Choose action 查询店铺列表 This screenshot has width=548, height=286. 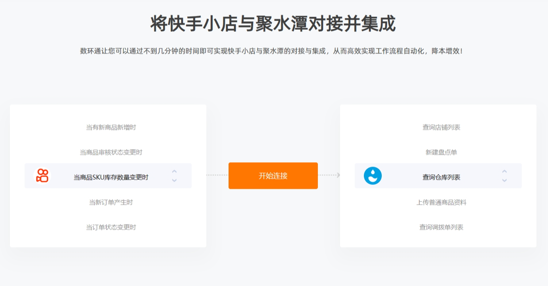[x=441, y=127]
